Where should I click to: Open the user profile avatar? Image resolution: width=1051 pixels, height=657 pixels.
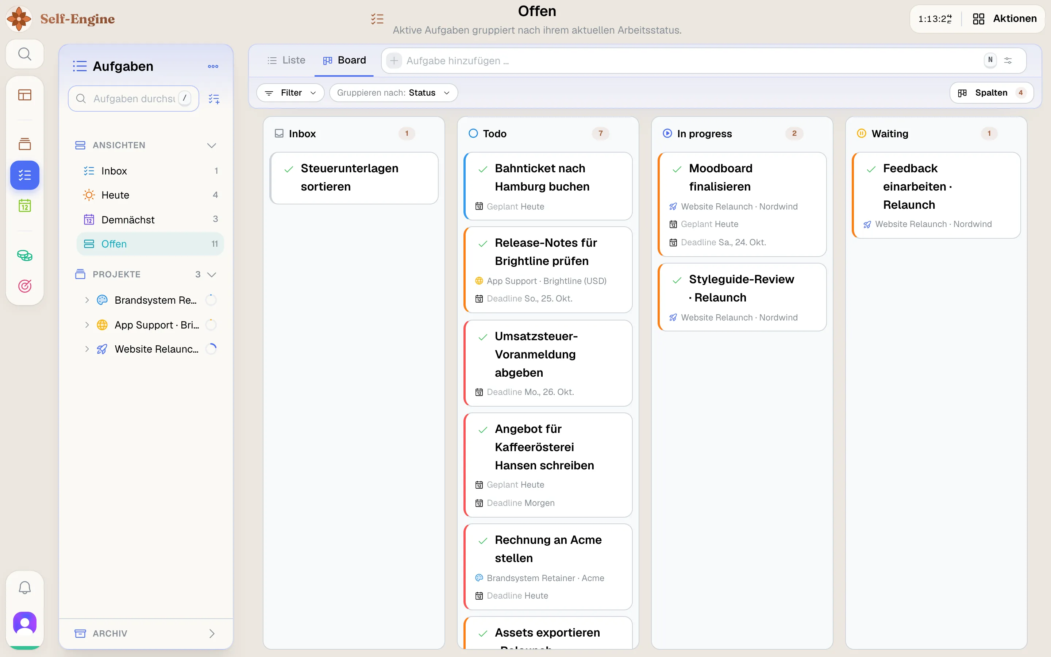(25, 623)
